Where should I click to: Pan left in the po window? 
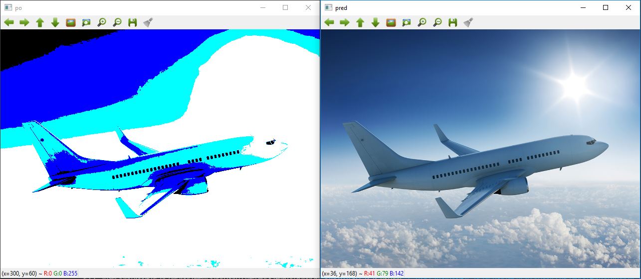pyautogui.click(x=9, y=22)
